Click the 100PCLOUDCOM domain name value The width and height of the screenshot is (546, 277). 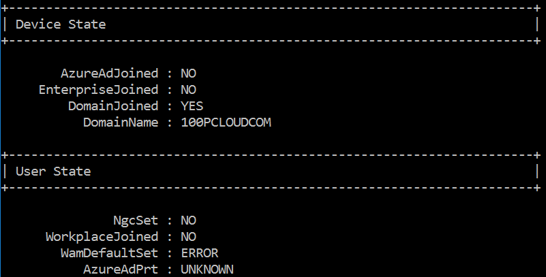[x=226, y=123]
